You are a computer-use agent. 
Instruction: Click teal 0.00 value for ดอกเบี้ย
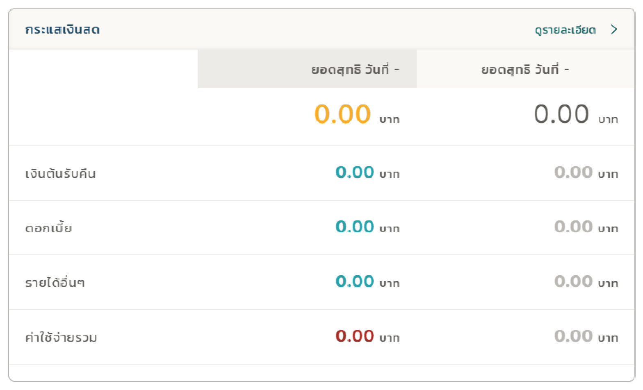tap(355, 227)
